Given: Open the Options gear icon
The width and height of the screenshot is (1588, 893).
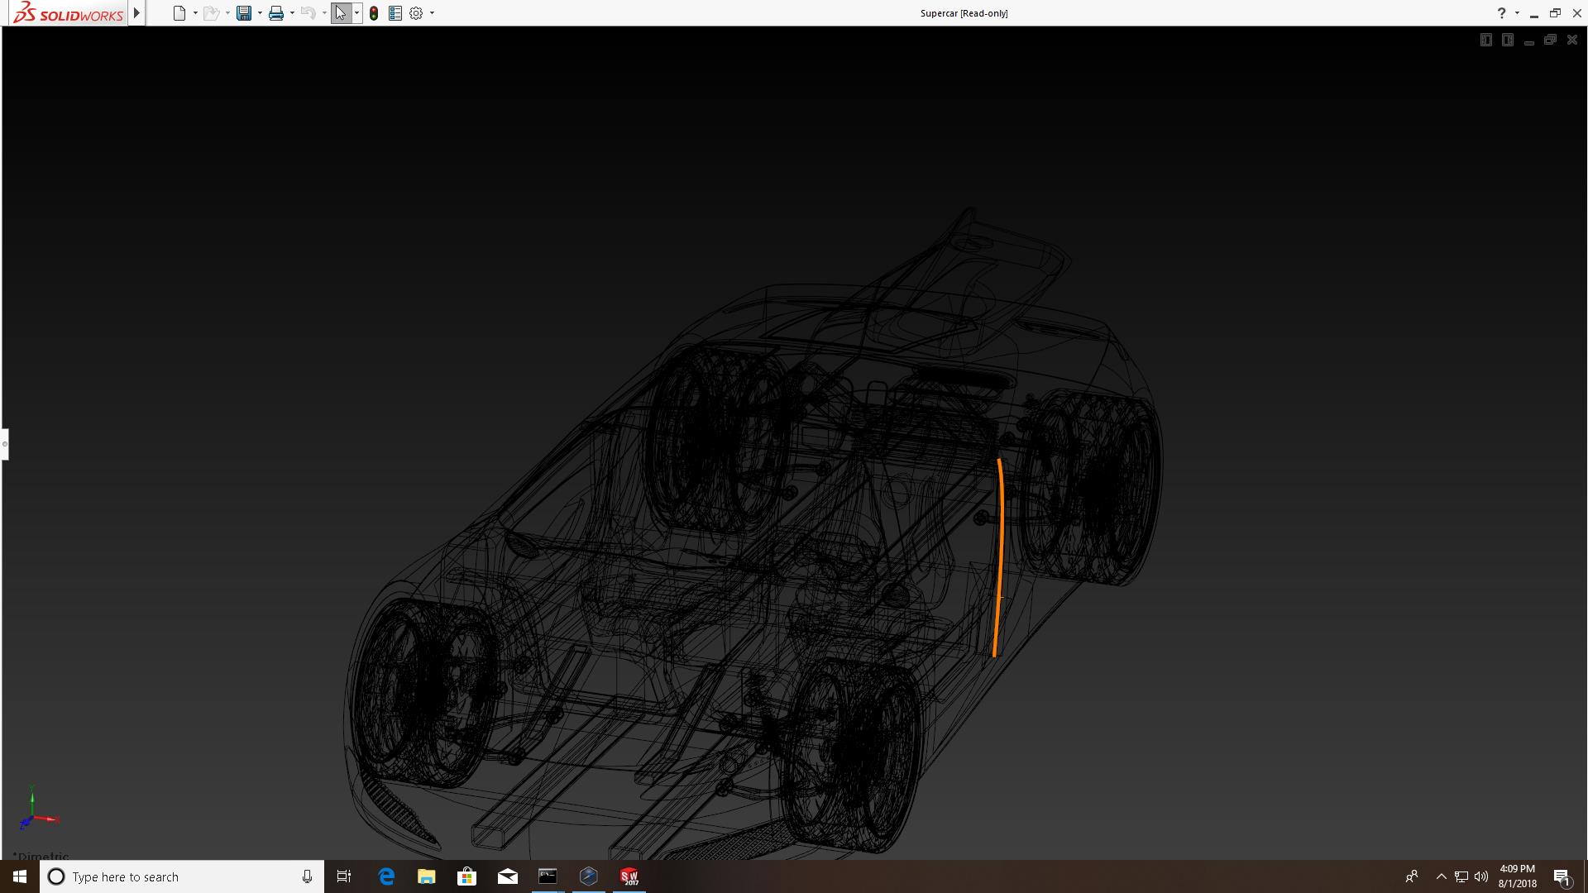Looking at the screenshot, I should [x=416, y=13].
